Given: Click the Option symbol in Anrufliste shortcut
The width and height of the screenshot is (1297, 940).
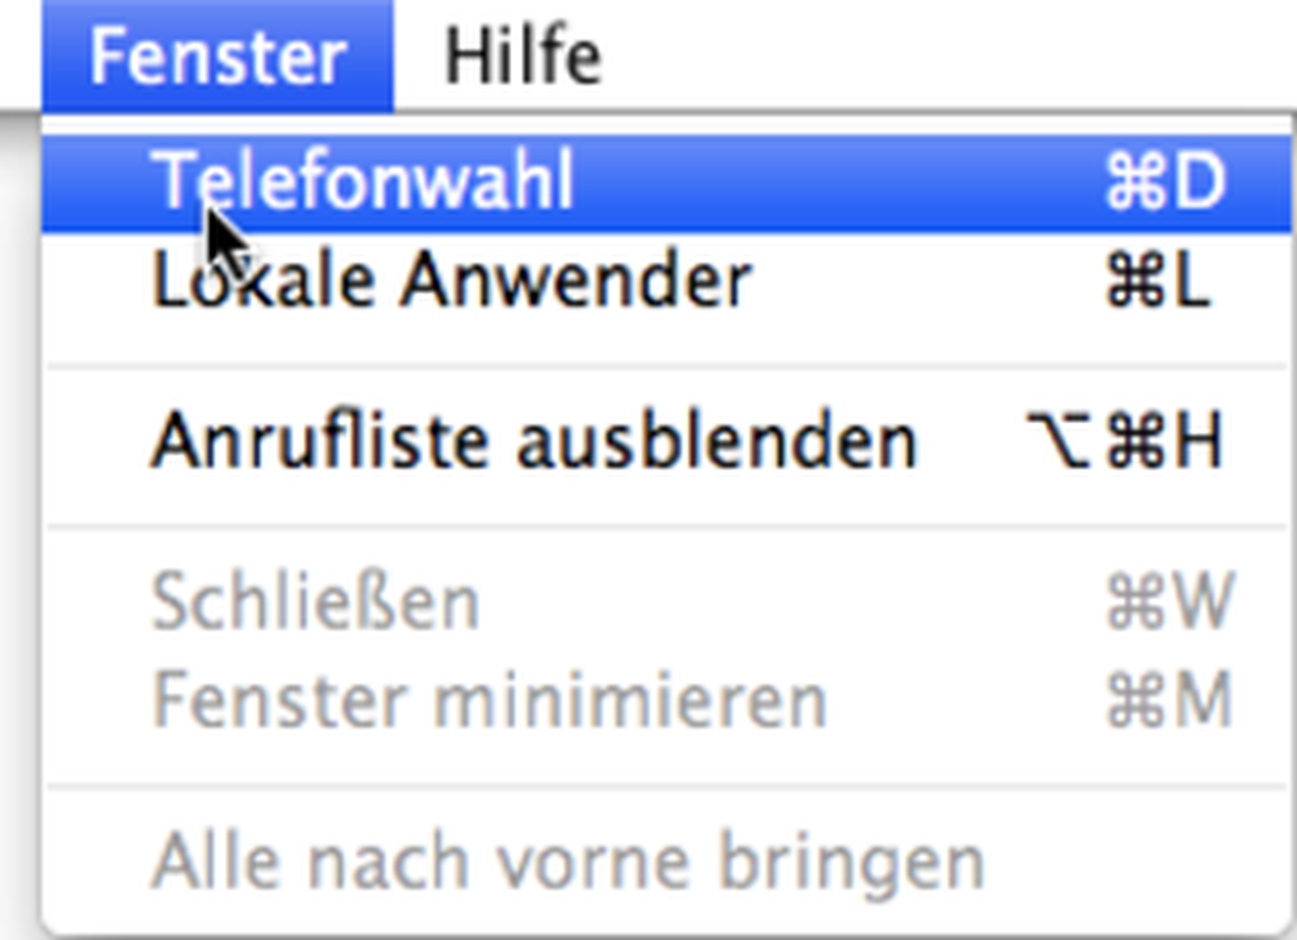Looking at the screenshot, I should coord(1058,442).
